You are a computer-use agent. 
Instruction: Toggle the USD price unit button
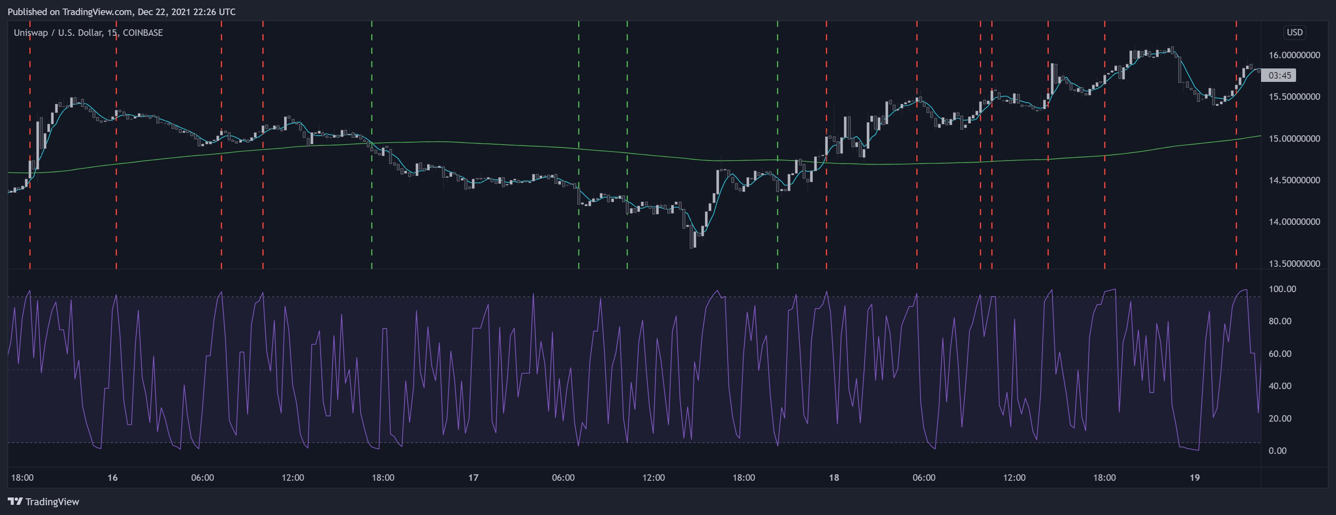(x=1294, y=32)
